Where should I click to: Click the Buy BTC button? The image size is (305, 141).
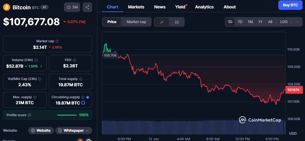tap(290, 5)
